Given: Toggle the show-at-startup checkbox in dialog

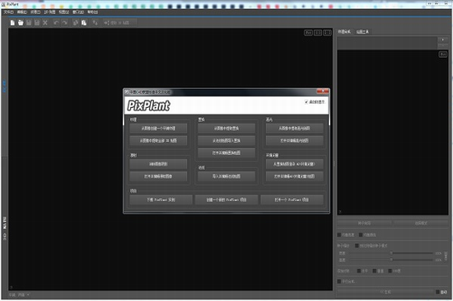Looking at the screenshot, I should click(306, 101).
